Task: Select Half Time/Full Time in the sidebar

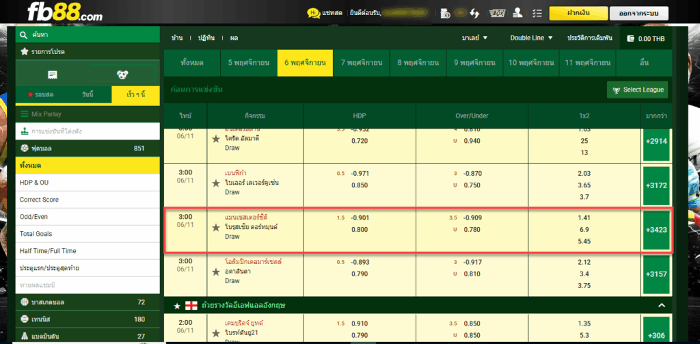Action: pos(87,251)
